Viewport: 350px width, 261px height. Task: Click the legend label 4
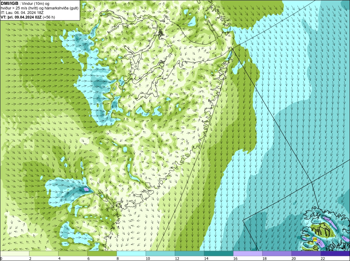(59, 259)
